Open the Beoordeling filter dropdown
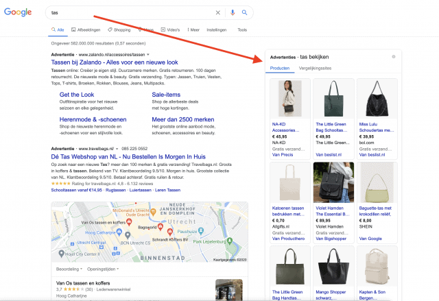The width and height of the screenshot is (439, 301). [x=69, y=269]
